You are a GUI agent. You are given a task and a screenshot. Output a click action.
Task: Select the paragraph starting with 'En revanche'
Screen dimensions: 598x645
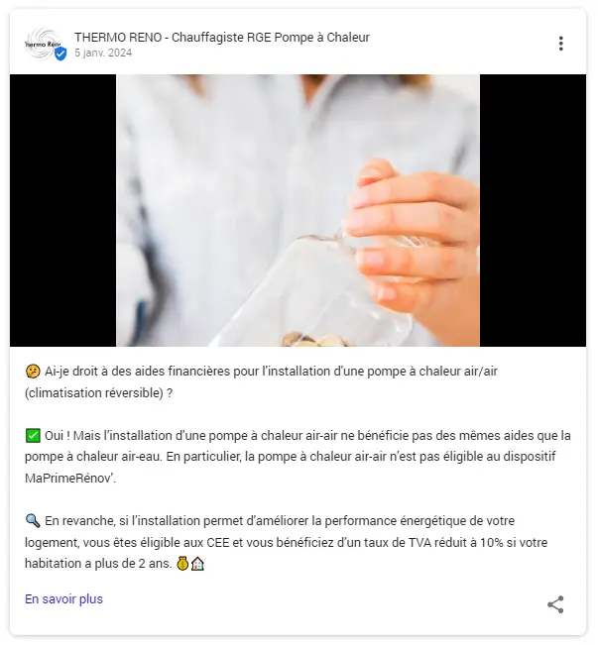[x=287, y=542]
